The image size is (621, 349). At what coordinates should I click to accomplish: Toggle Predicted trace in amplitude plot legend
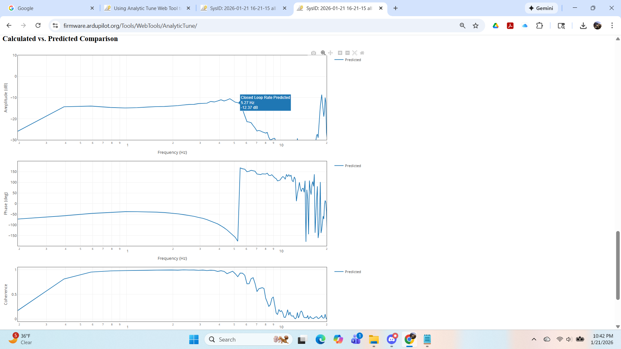(353, 60)
